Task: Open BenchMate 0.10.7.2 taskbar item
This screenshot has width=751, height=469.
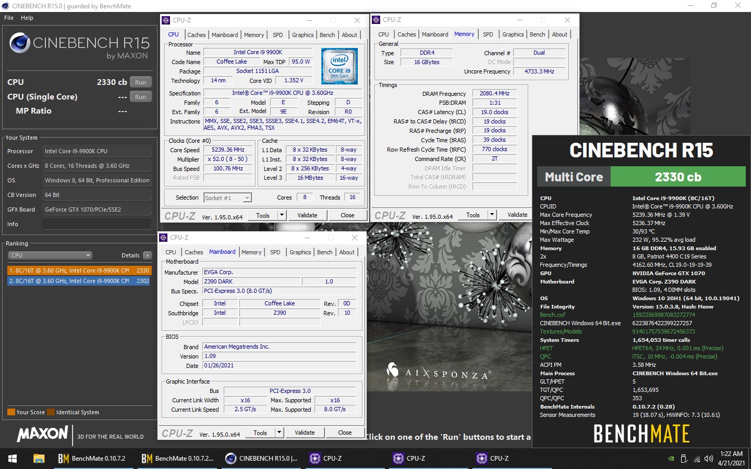Action: (92, 459)
